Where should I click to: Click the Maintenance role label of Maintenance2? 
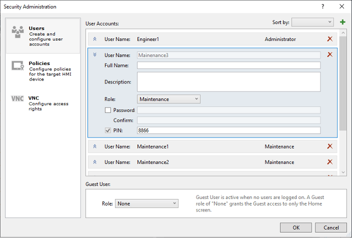click(279, 162)
